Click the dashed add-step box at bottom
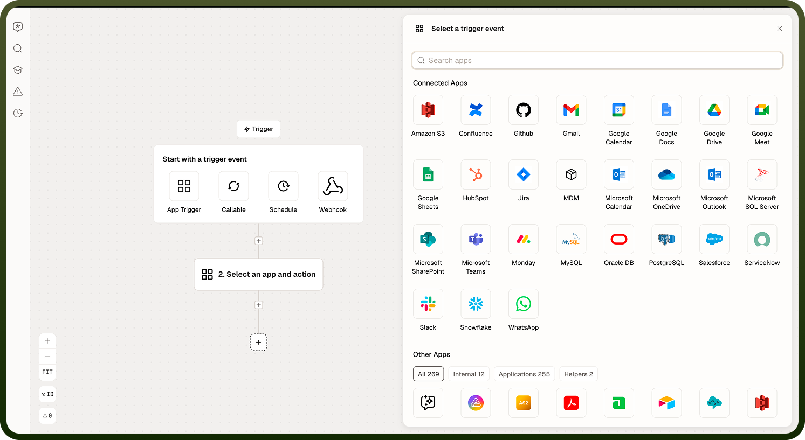Image resolution: width=805 pixels, height=440 pixels. click(259, 342)
